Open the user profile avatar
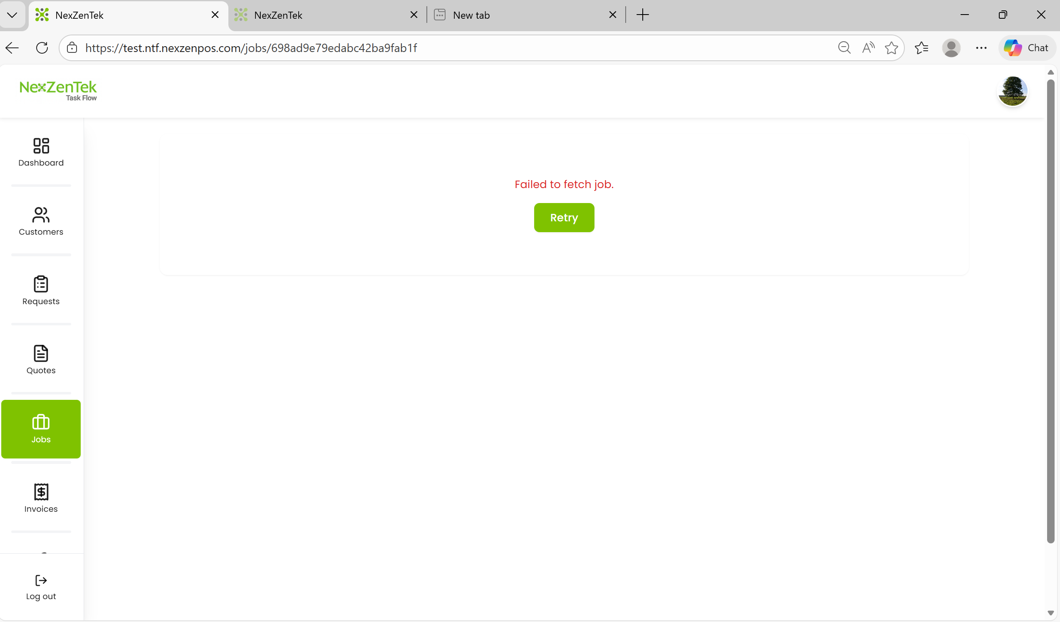The height and width of the screenshot is (622, 1060). point(1012,91)
